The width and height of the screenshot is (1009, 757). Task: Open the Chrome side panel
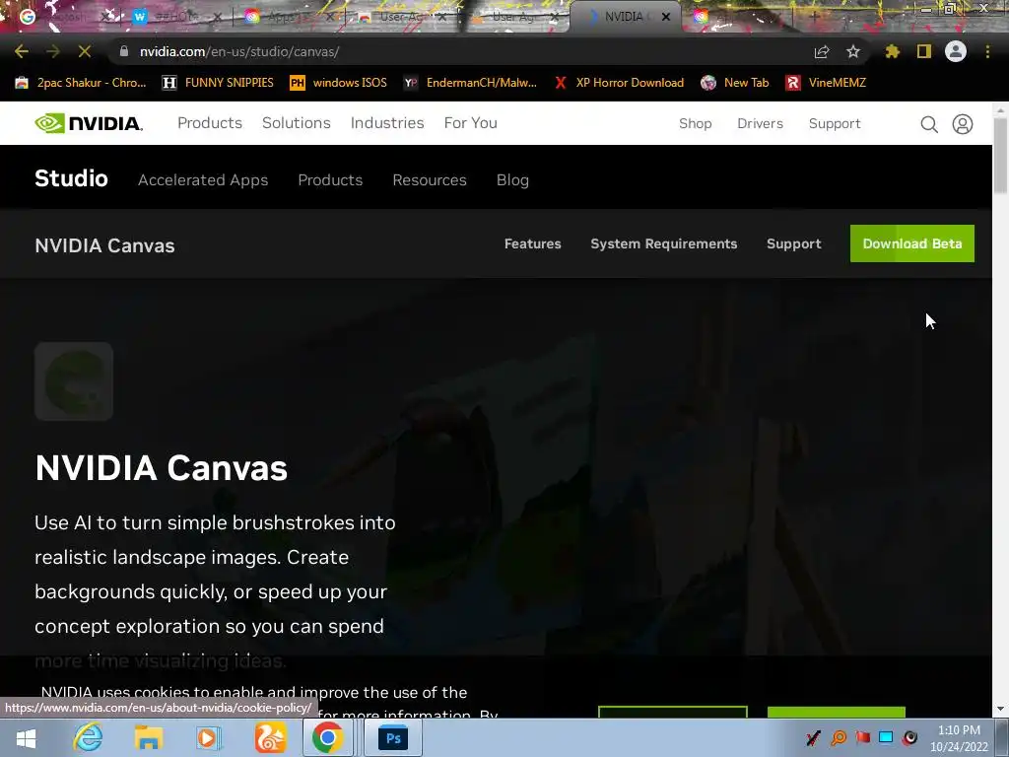click(x=924, y=51)
